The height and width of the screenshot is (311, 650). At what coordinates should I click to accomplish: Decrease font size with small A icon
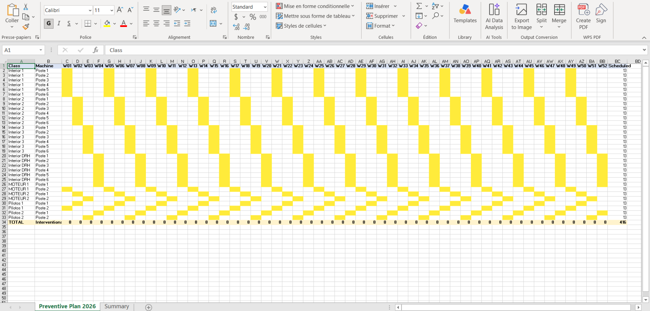[130, 10]
